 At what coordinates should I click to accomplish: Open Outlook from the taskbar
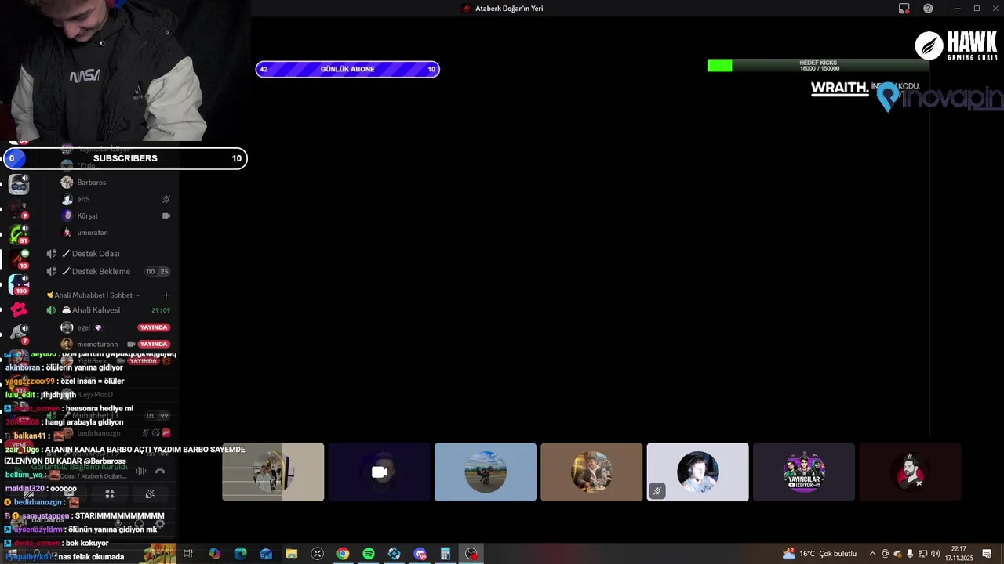(266, 554)
